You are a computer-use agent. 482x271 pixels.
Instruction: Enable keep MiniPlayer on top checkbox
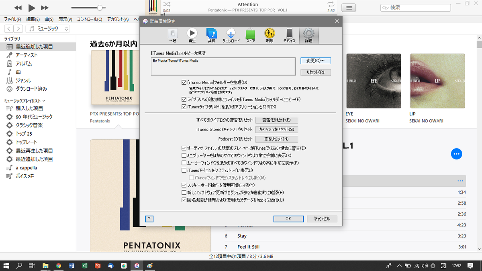pyautogui.click(x=184, y=155)
